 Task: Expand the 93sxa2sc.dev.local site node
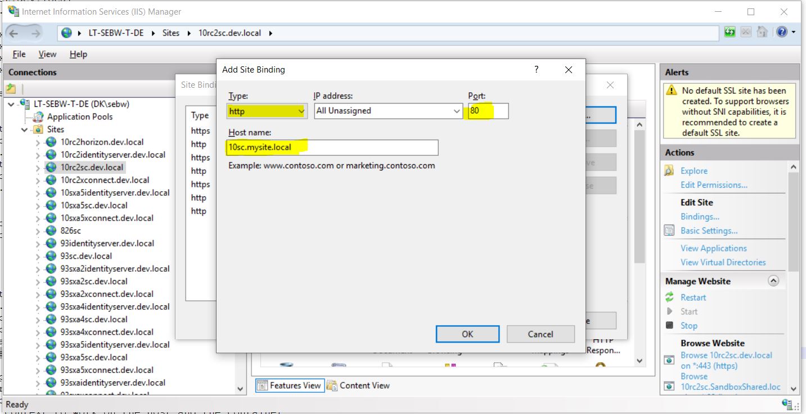(x=38, y=282)
